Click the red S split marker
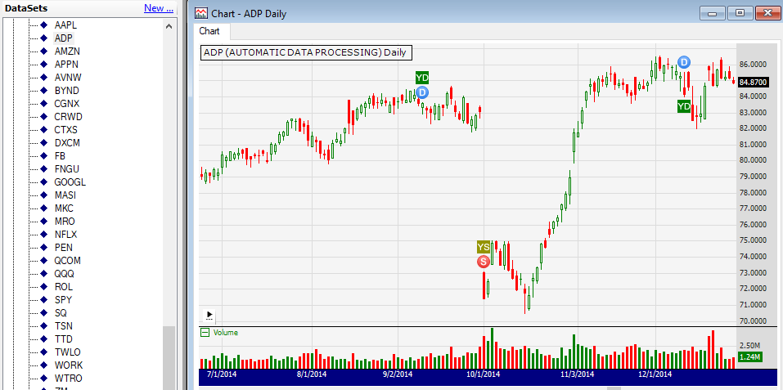 coord(483,262)
